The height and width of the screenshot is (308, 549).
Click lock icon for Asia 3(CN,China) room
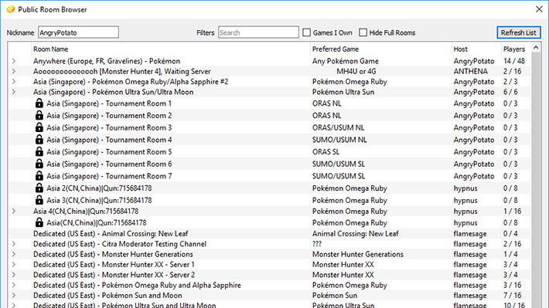pyautogui.click(x=39, y=200)
